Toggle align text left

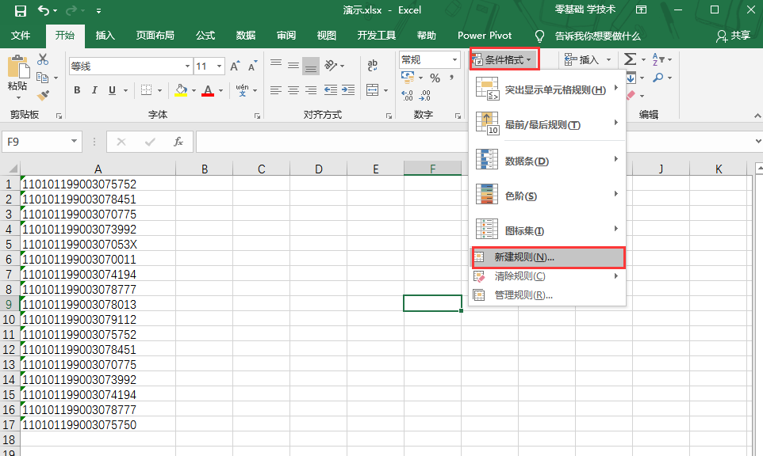point(276,90)
